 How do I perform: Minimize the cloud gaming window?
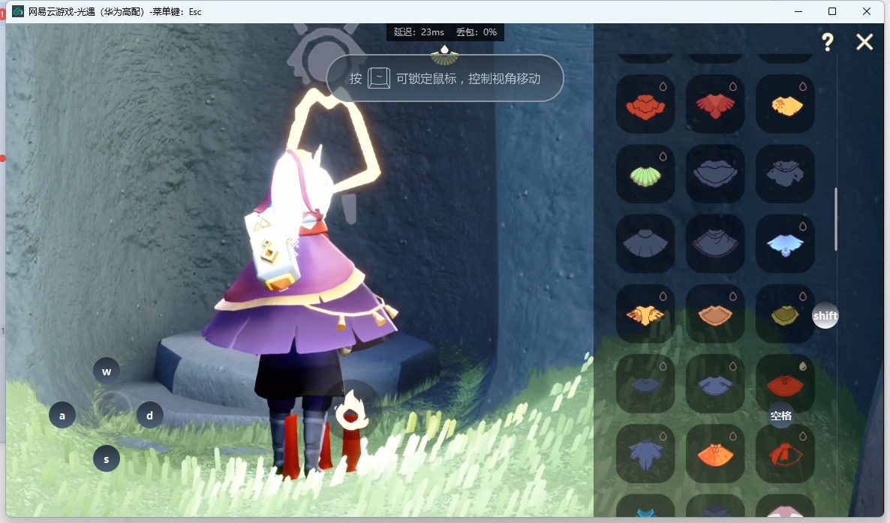[798, 11]
